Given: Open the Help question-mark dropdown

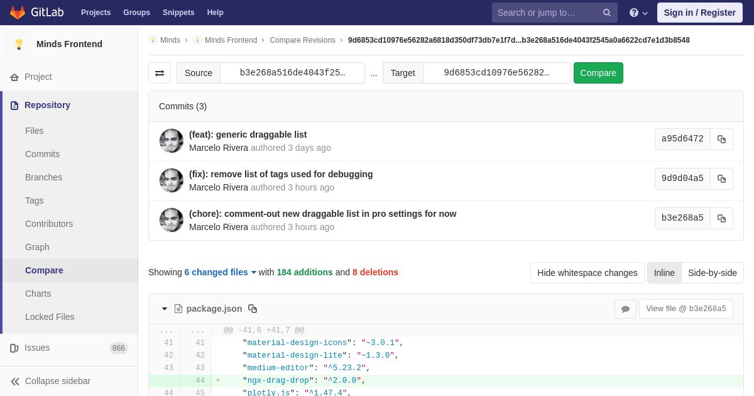Looking at the screenshot, I should click(638, 13).
